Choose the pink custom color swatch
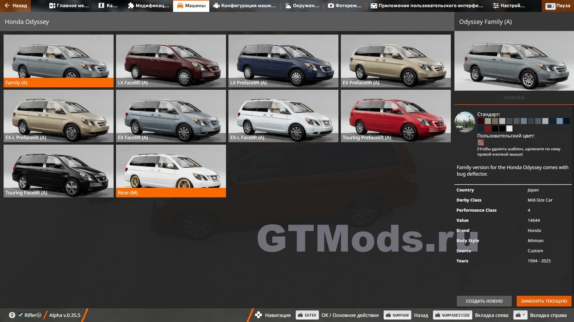574x322 pixels. pos(481,143)
